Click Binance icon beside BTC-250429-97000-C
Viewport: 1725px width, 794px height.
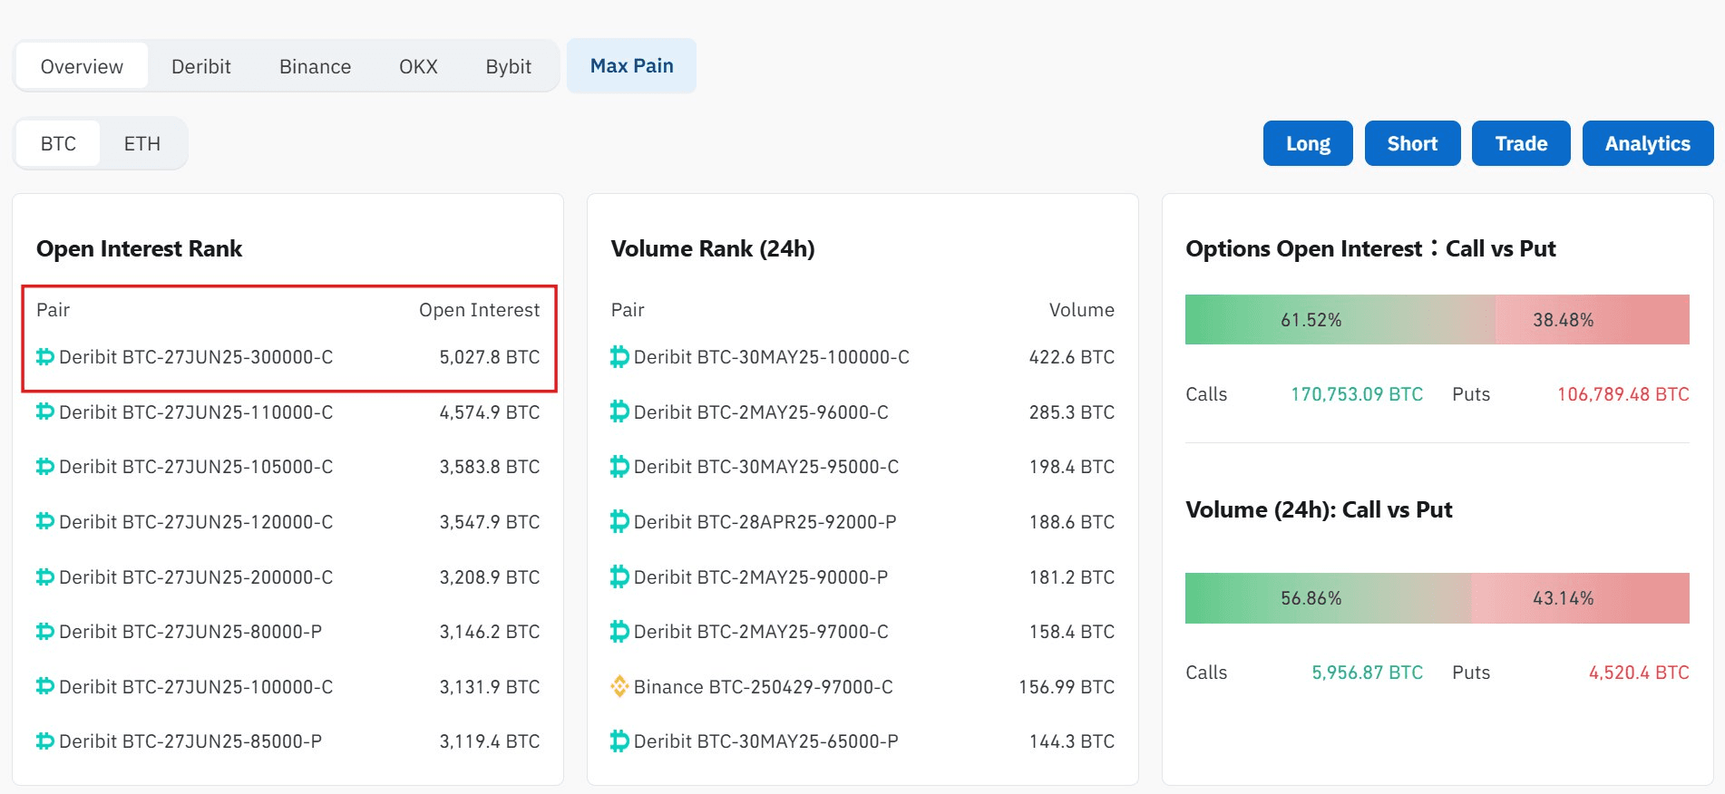tap(619, 687)
